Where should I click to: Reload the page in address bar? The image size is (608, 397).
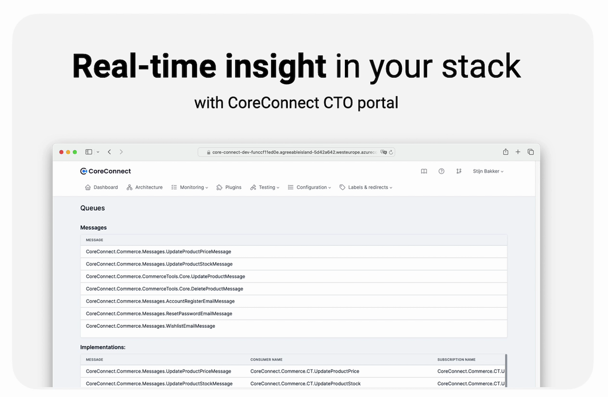point(391,152)
